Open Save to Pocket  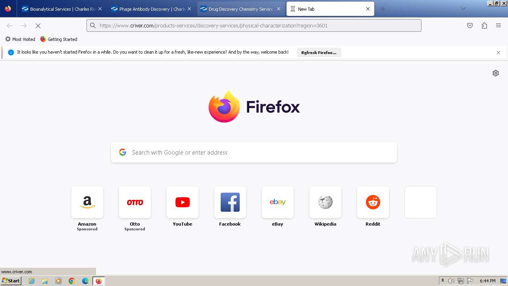(470, 25)
